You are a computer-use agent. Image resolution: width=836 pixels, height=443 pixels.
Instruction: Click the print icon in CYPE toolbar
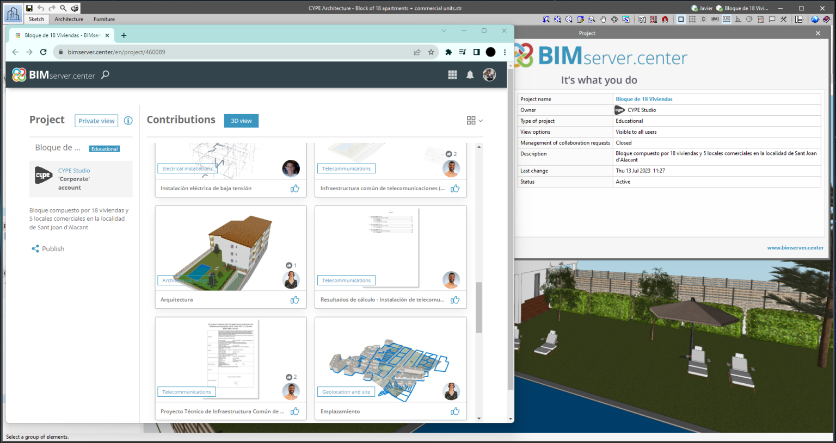pos(75,8)
